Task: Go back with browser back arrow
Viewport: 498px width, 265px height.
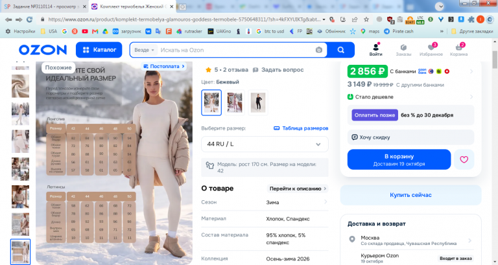Action: click(x=8, y=19)
